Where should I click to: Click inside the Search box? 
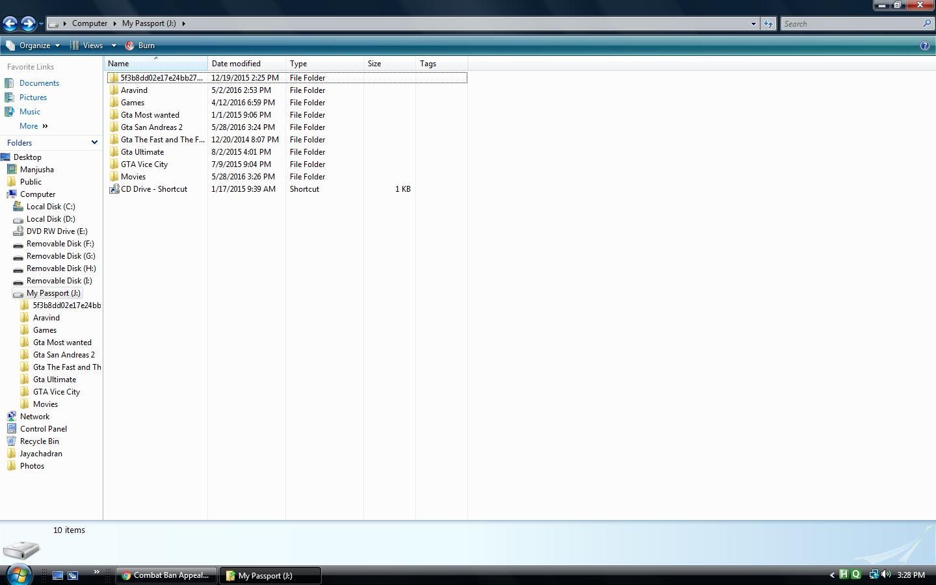850,24
